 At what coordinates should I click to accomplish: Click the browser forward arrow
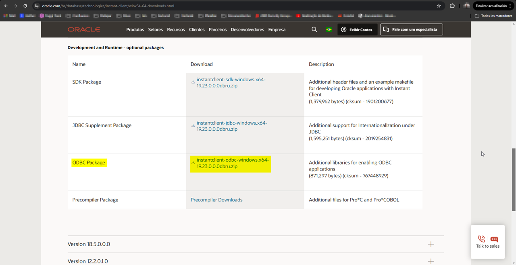click(15, 6)
